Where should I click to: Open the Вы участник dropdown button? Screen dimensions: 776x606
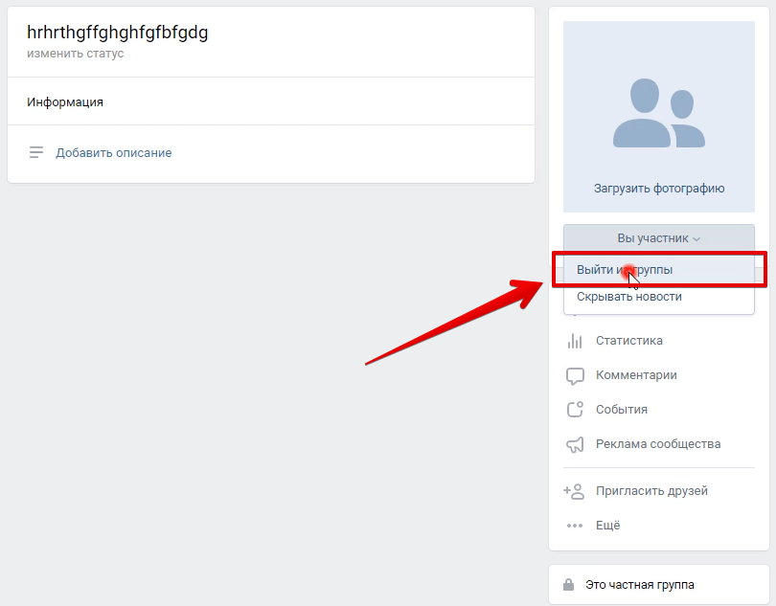(659, 238)
